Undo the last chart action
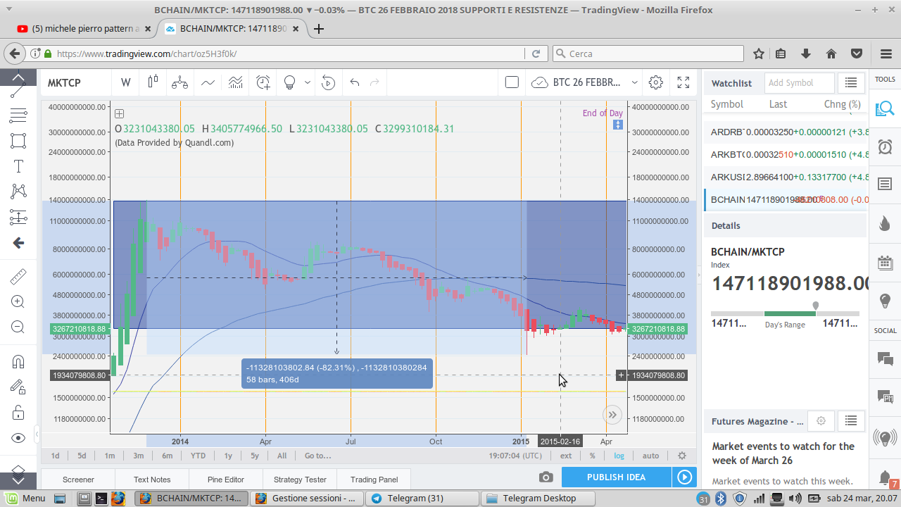 point(355,82)
